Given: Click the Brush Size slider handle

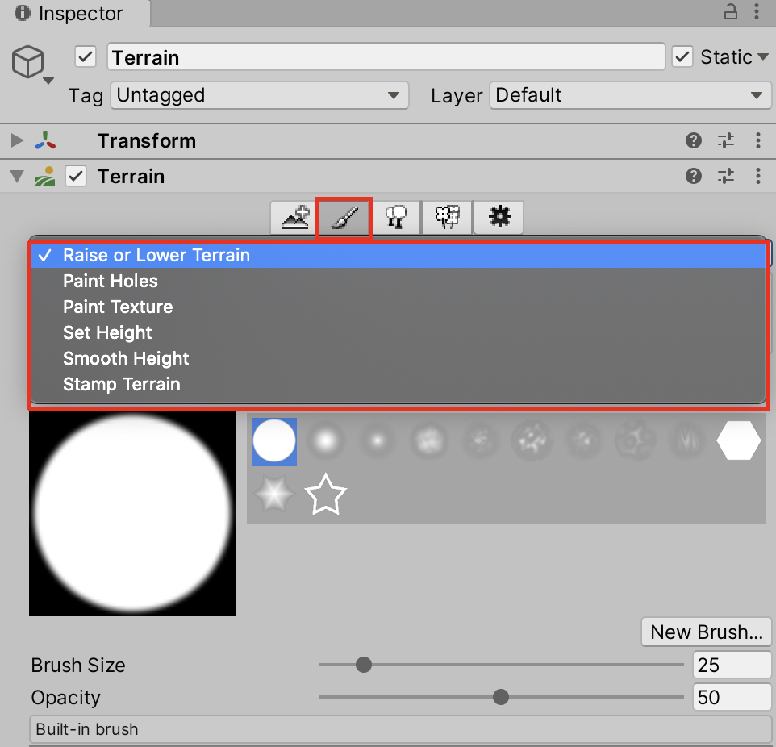Looking at the screenshot, I should [364, 666].
